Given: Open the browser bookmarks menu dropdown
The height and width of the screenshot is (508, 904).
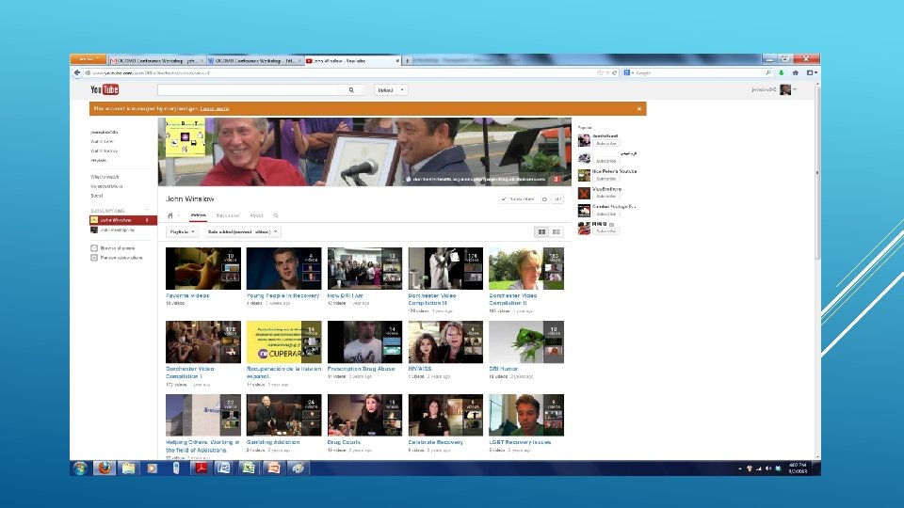Looking at the screenshot, I should point(812,72).
